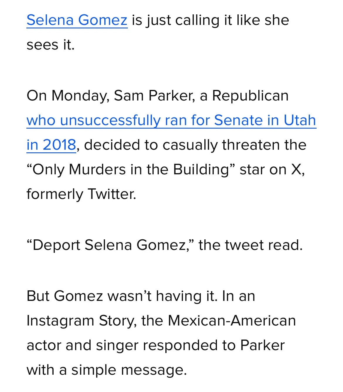Click the word "Republican" in the article
343x392 pixels.
(250, 96)
